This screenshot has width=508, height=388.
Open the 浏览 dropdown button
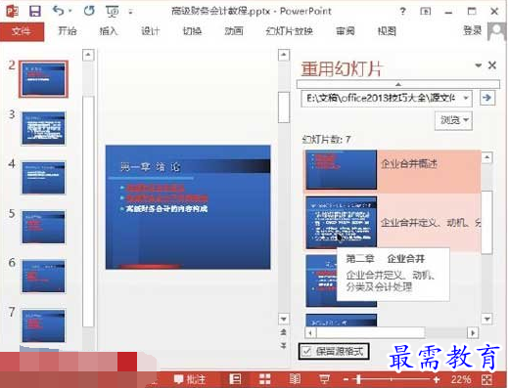click(453, 120)
